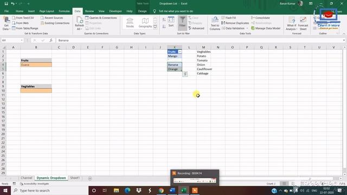
Task: Click Consolidate
Action: click(260, 18)
